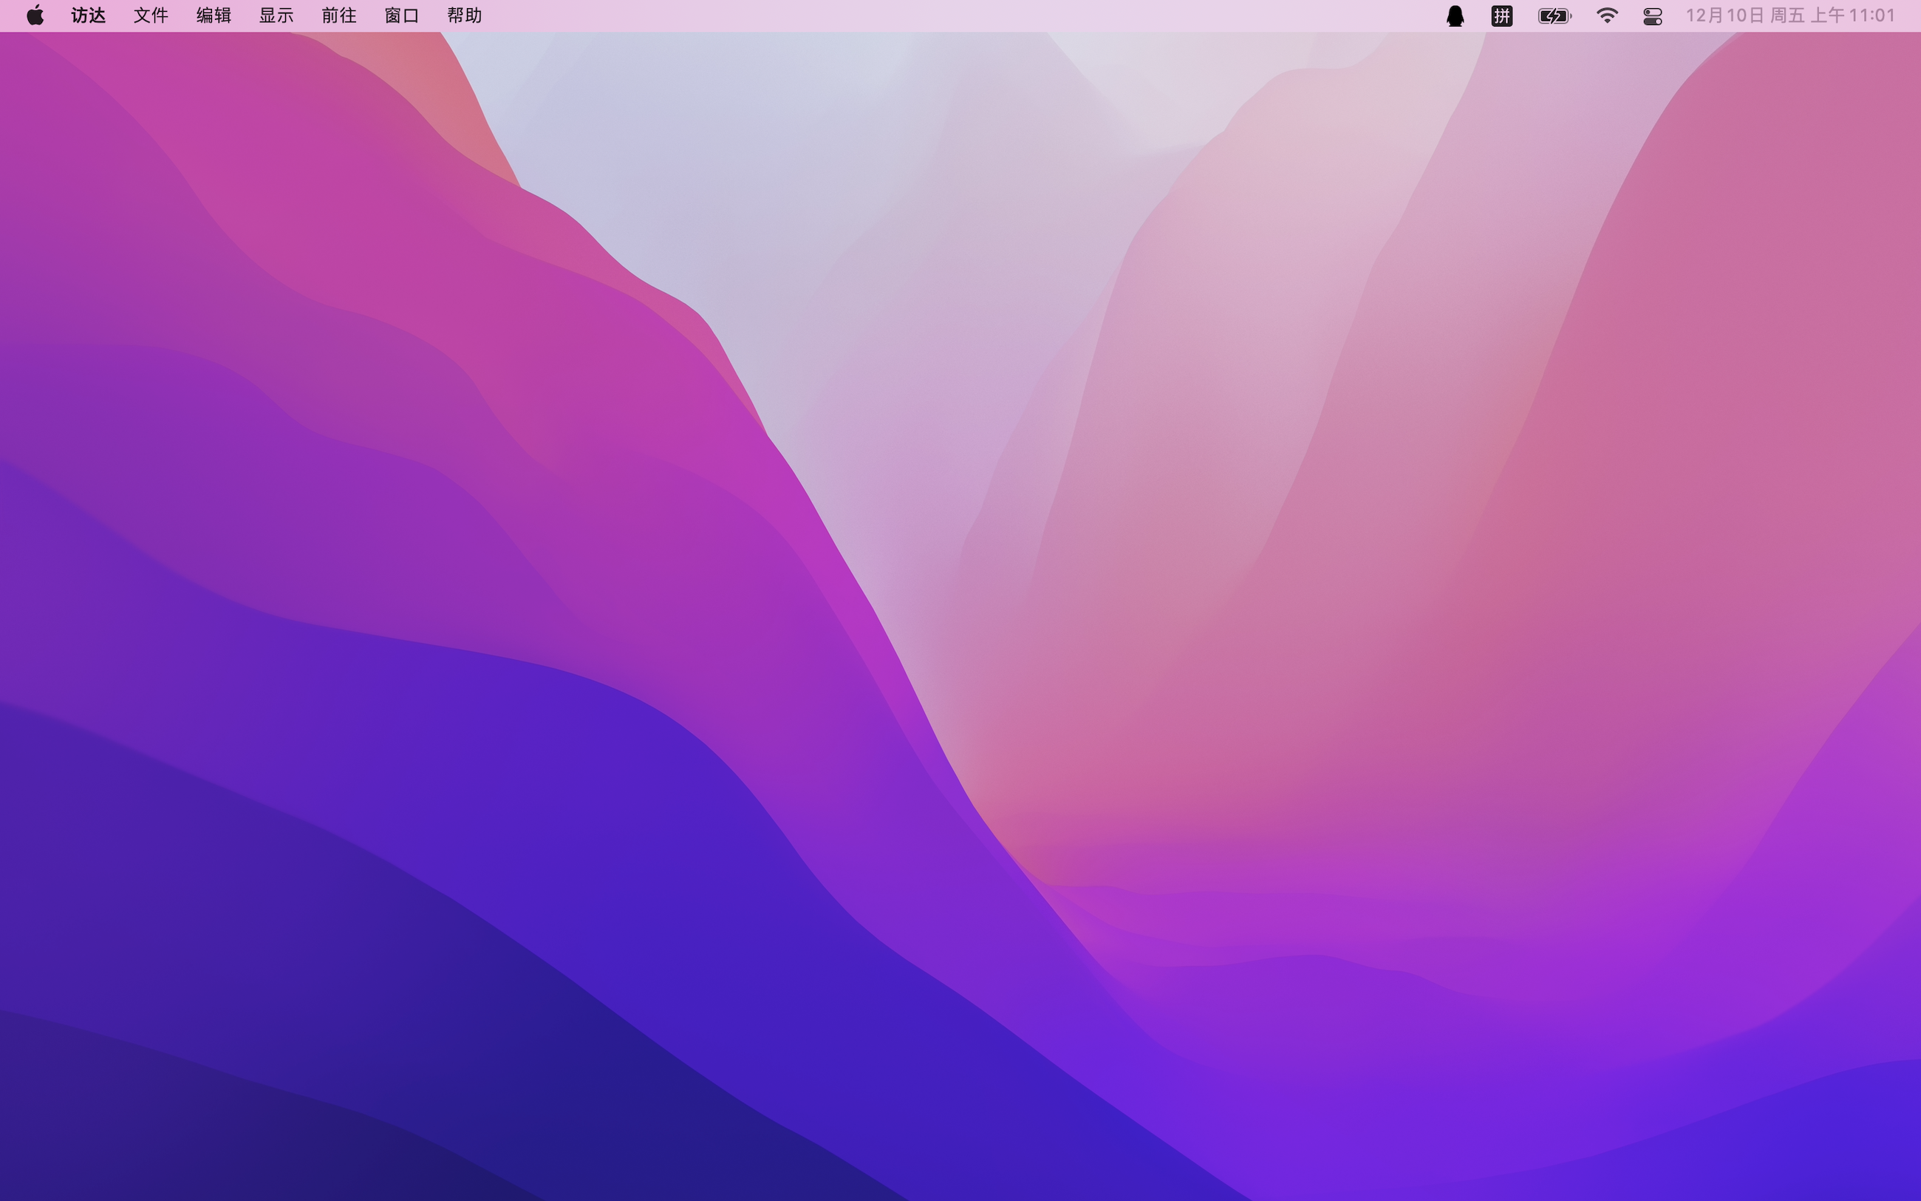The height and width of the screenshot is (1201, 1921).
Task: Open the Apple menu
Action: click(35, 16)
